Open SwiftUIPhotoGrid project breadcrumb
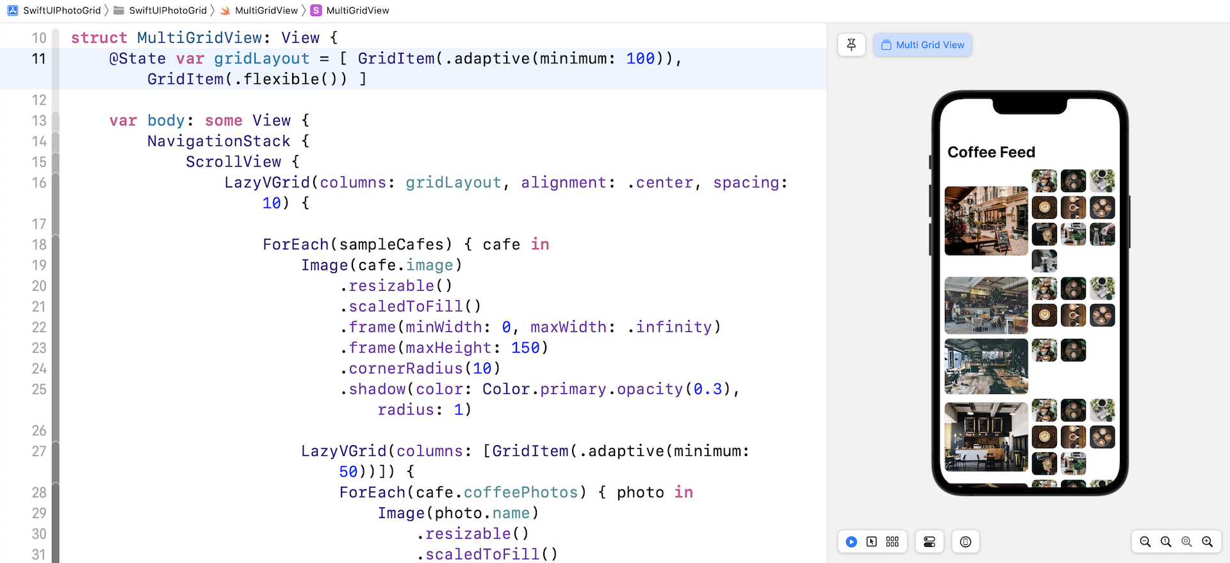 click(61, 10)
